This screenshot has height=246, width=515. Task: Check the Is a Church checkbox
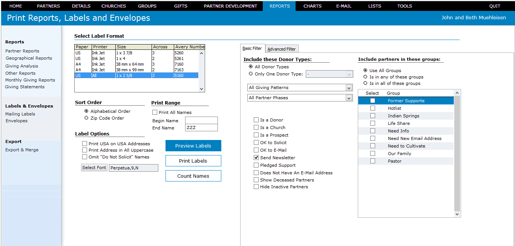pyautogui.click(x=256, y=128)
